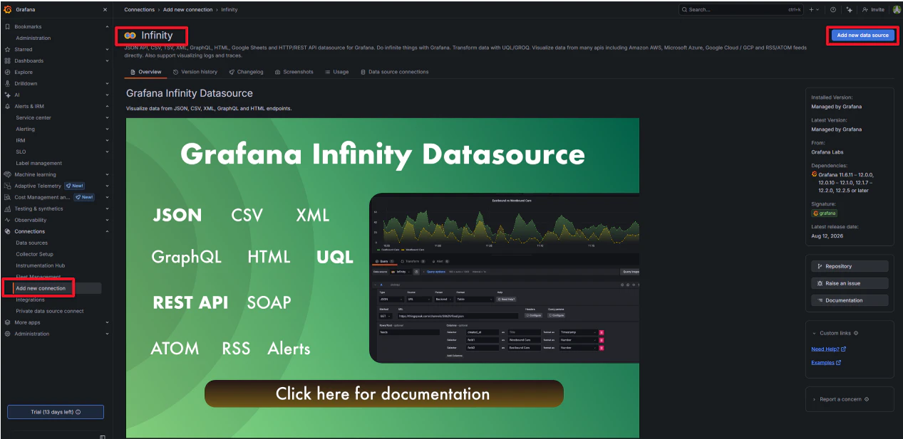This screenshot has height=439, width=903.
Task: Expand the Service center chevron
Action: click(108, 117)
